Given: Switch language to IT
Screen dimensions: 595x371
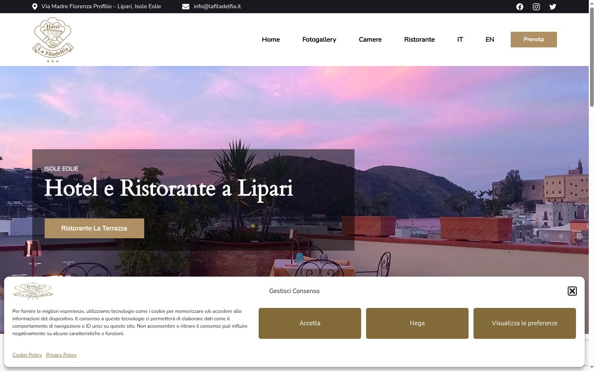Looking at the screenshot, I should point(460,40).
